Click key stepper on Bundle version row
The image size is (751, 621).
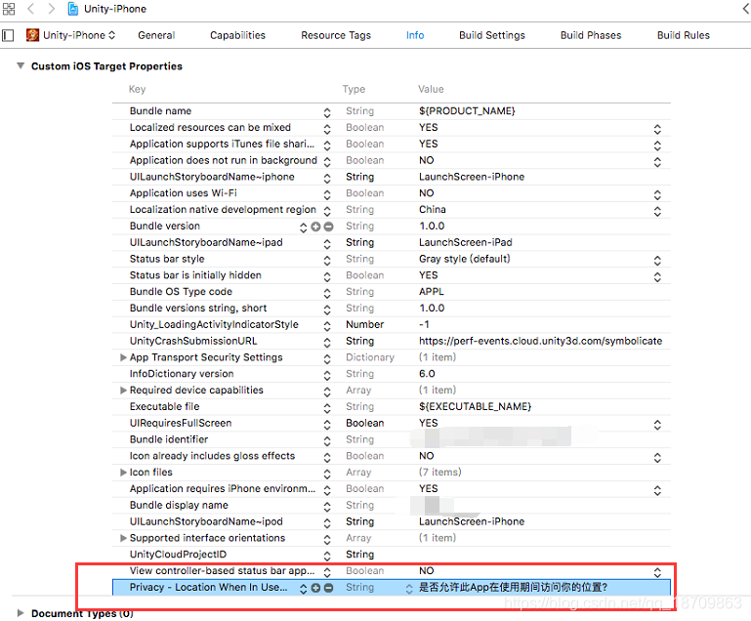coord(303,228)
